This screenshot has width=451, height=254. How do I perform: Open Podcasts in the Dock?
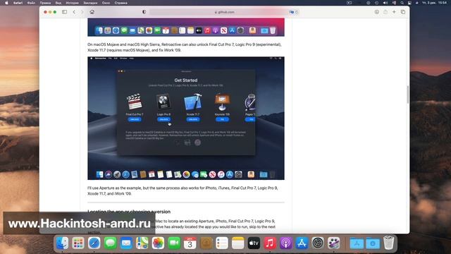286,243
